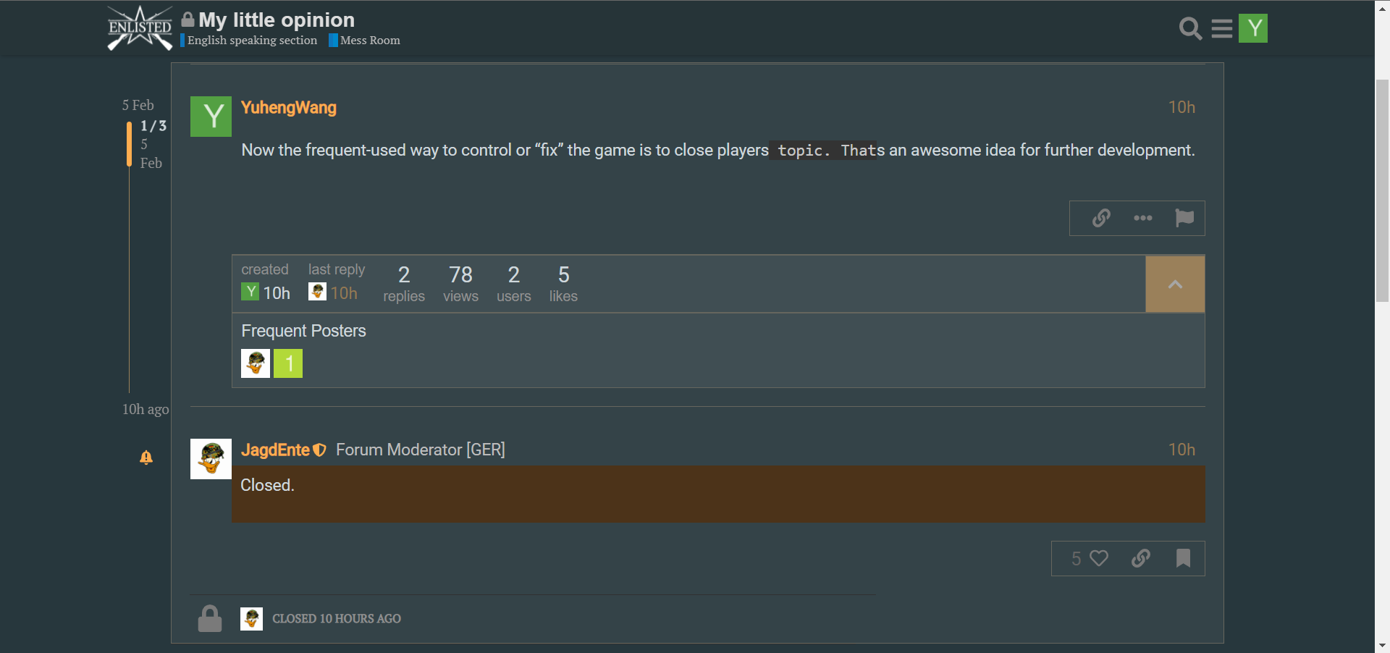Open the Mess Room category

tap(365, 41)
